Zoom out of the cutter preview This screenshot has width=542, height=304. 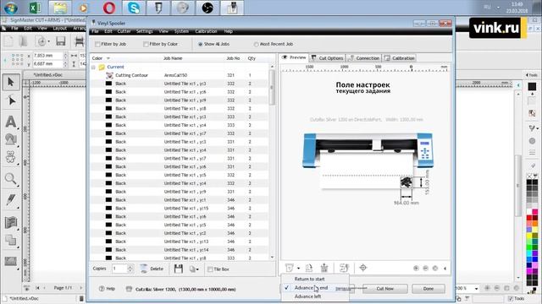425,269
